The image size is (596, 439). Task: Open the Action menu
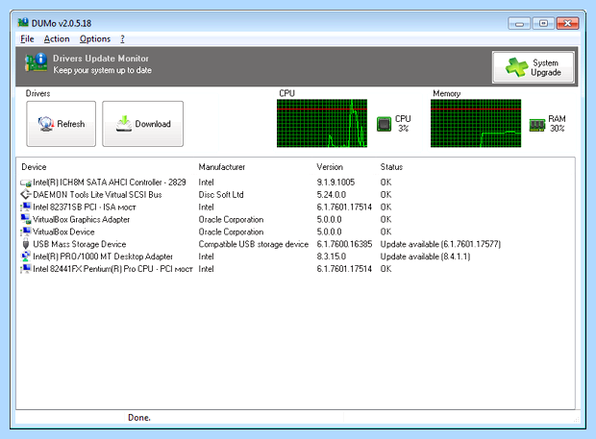57,38
